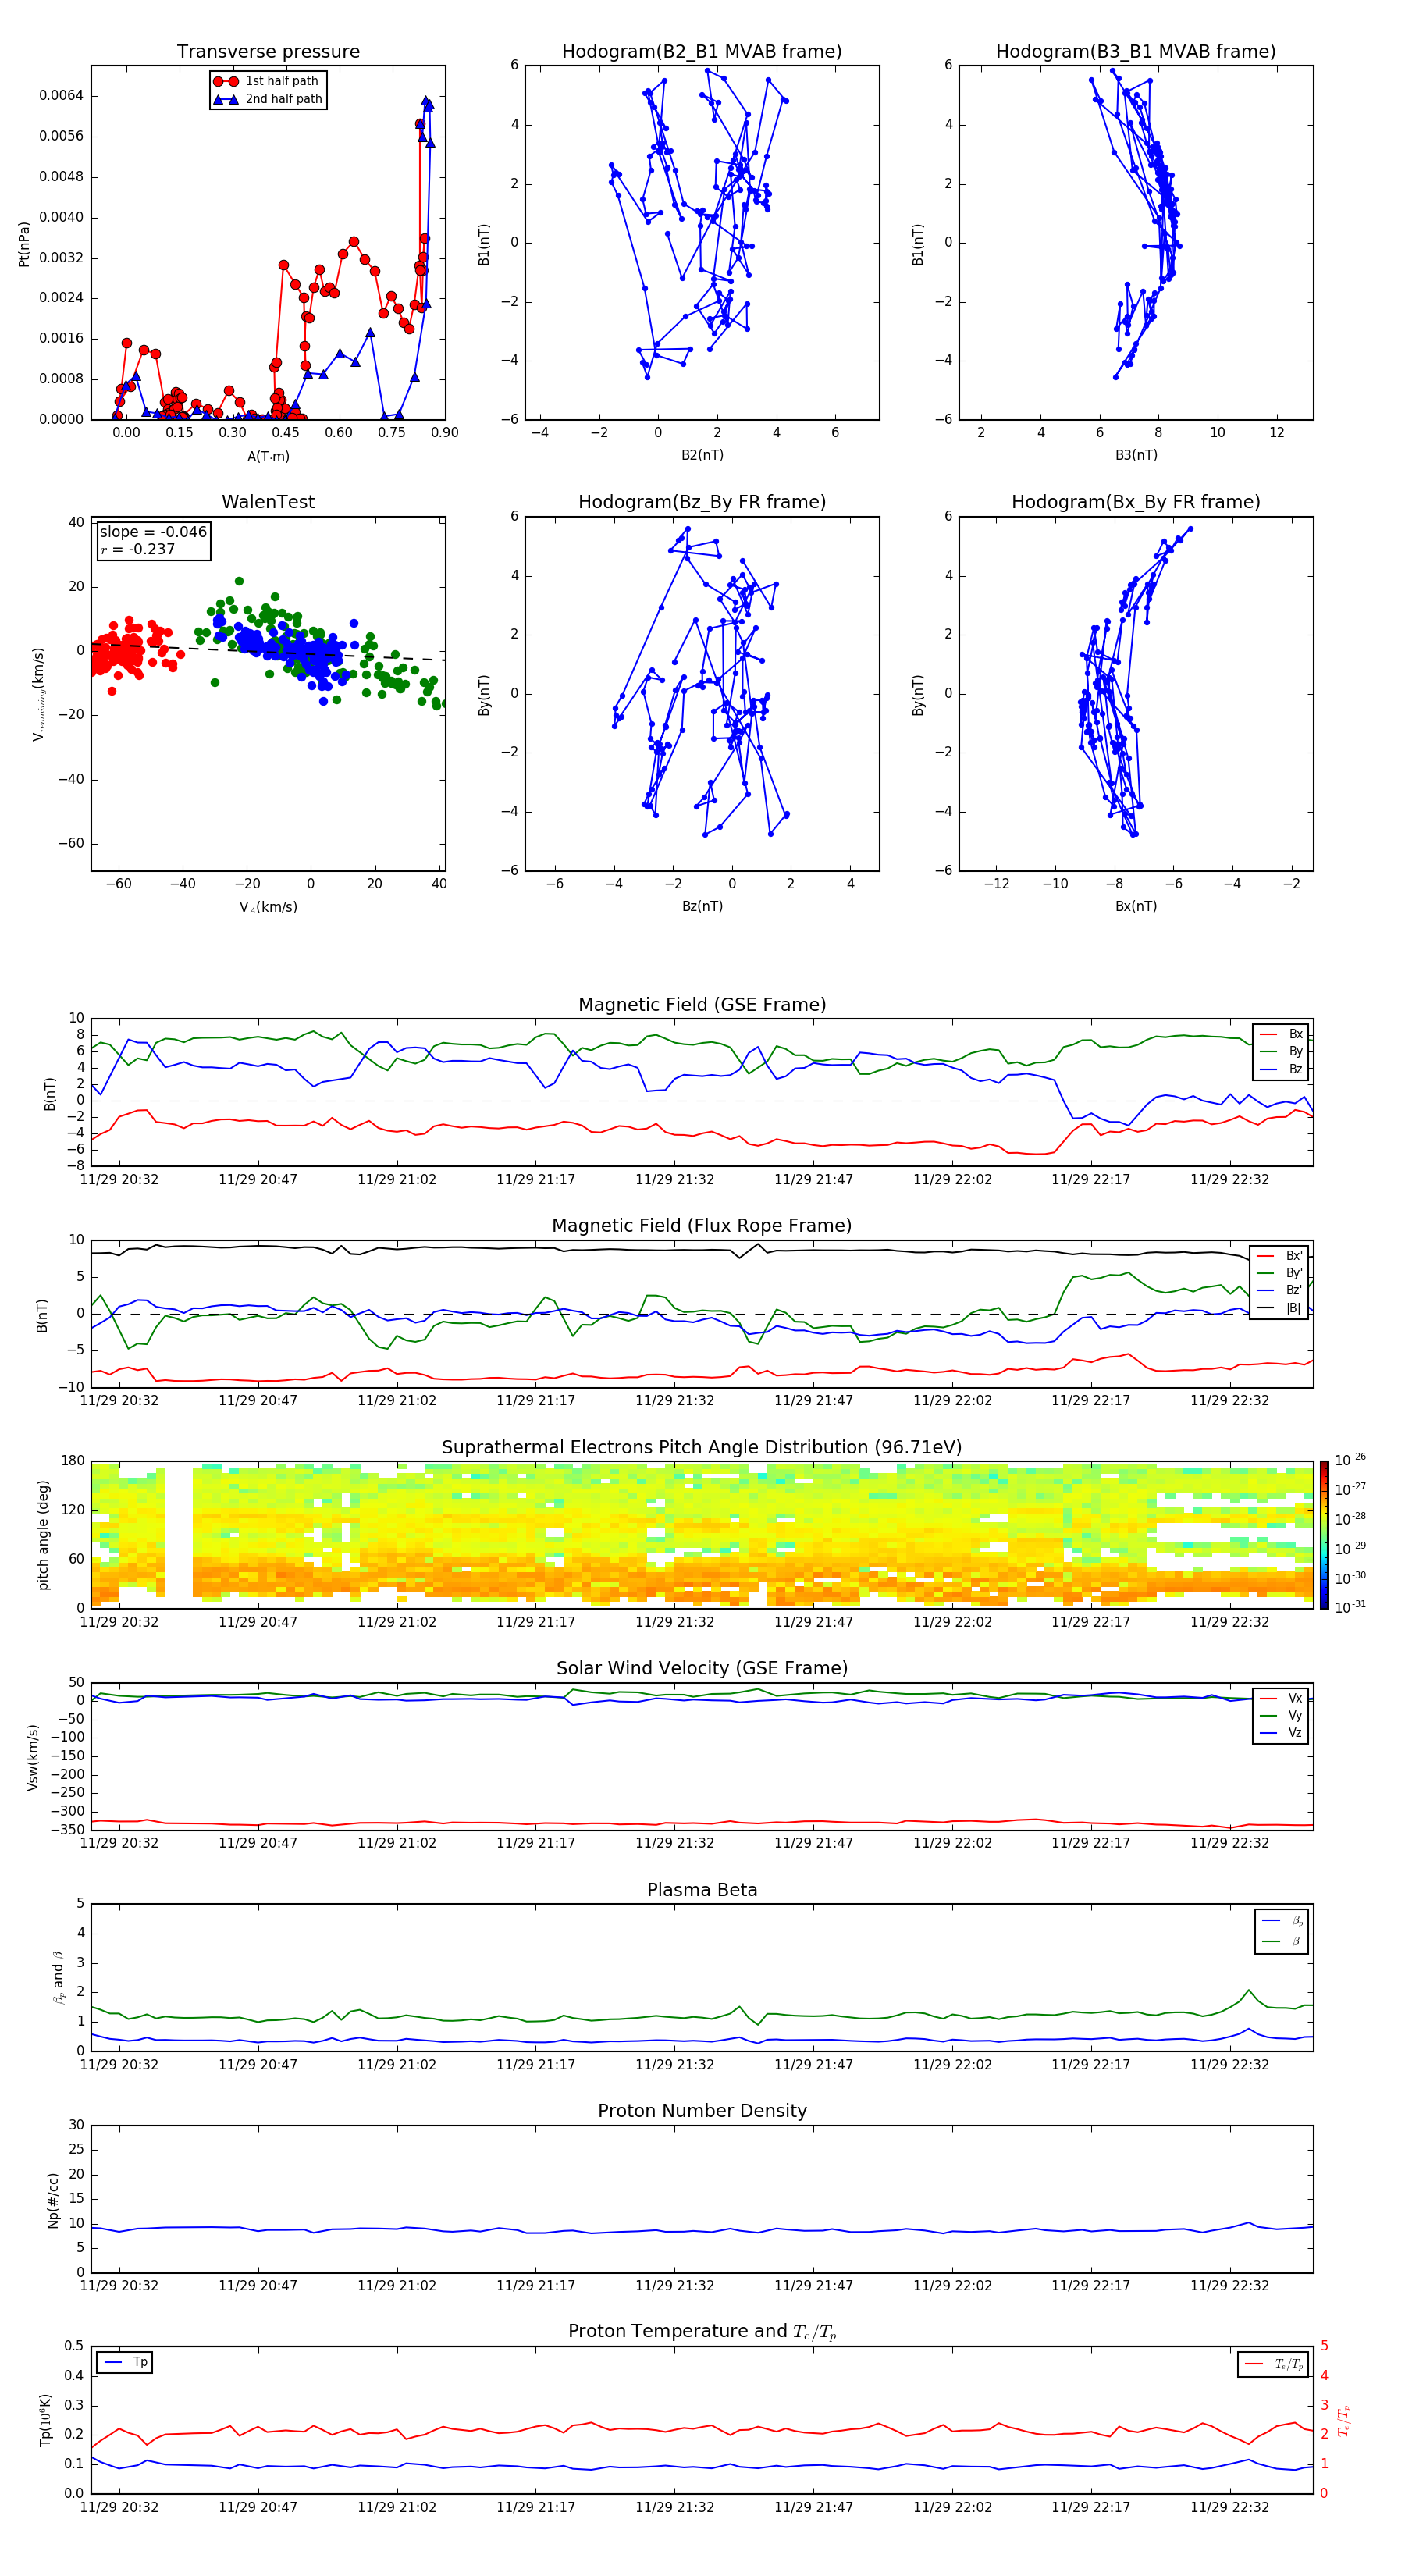The image size is (1405, 2576).
Task: Select the 'By' legend entry in GSE panel
Action: point(1281,1051)
